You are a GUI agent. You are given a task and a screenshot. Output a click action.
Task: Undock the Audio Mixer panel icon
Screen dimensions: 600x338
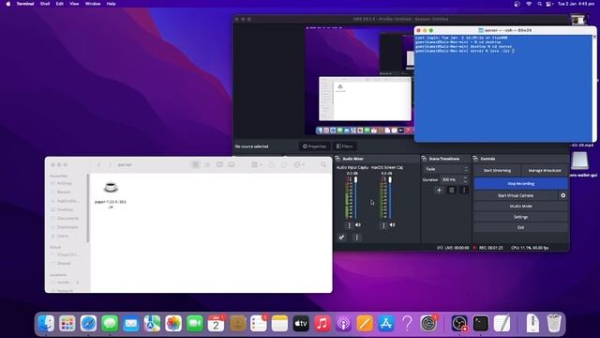click(337, 159)
